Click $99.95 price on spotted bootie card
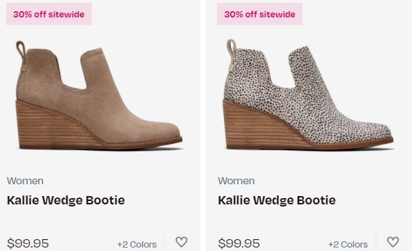The width and height of the screenshot is (416, 251). click(x=239, y=243)
